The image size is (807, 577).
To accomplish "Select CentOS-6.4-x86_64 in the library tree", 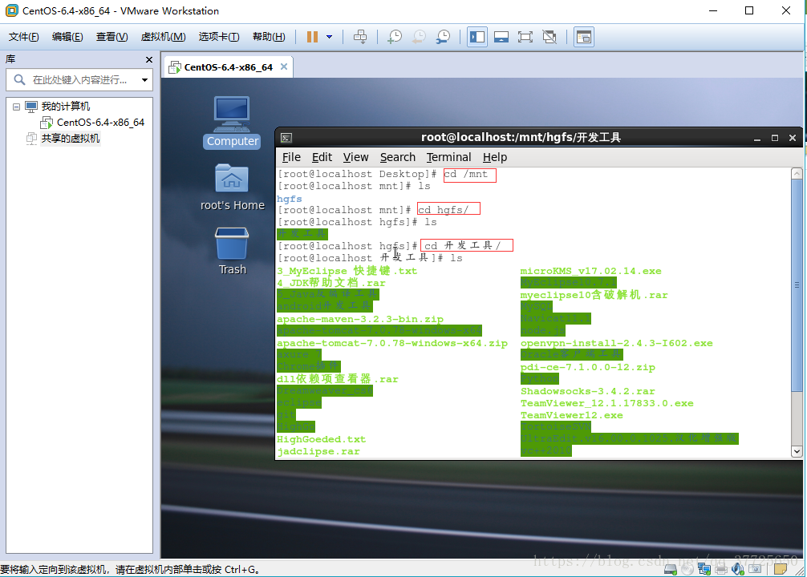I will [100, 123].
